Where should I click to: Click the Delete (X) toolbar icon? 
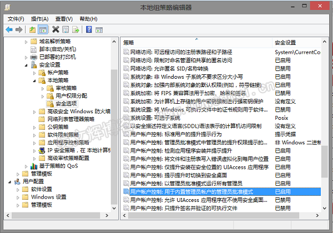56,29
